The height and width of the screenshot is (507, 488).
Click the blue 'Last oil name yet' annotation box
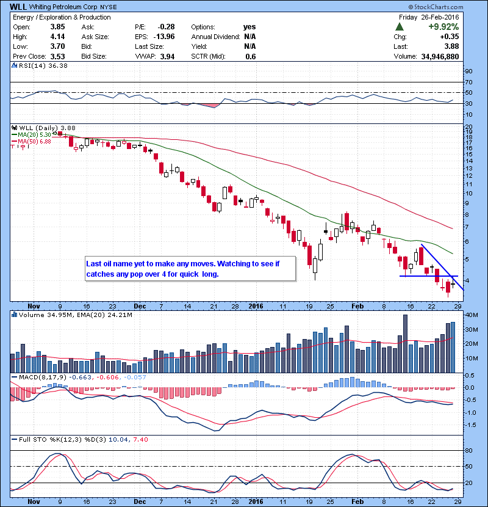point(190,269)
